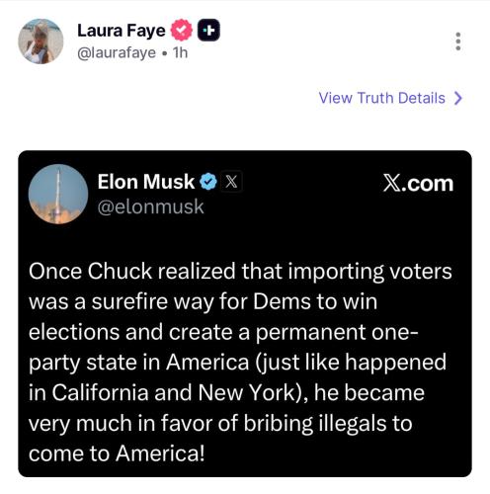Image resolution: width=490 pixels, height=494 pixels.
Task: Click the red verified badge beside Laura Faye
Action: [182, 31]
